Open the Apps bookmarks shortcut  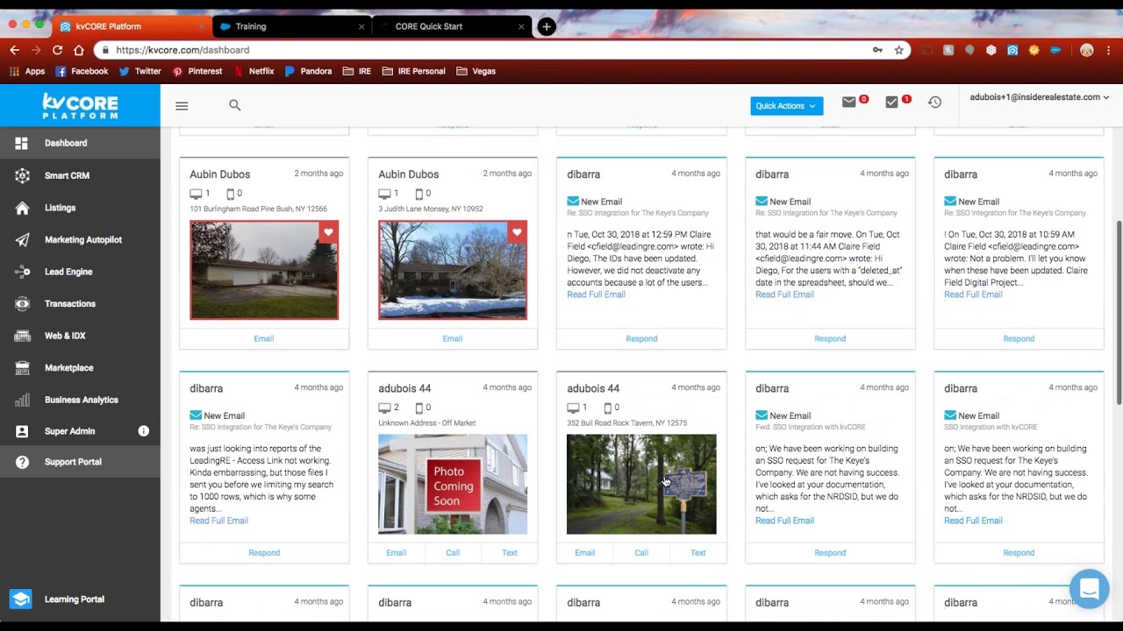(27, 71)
